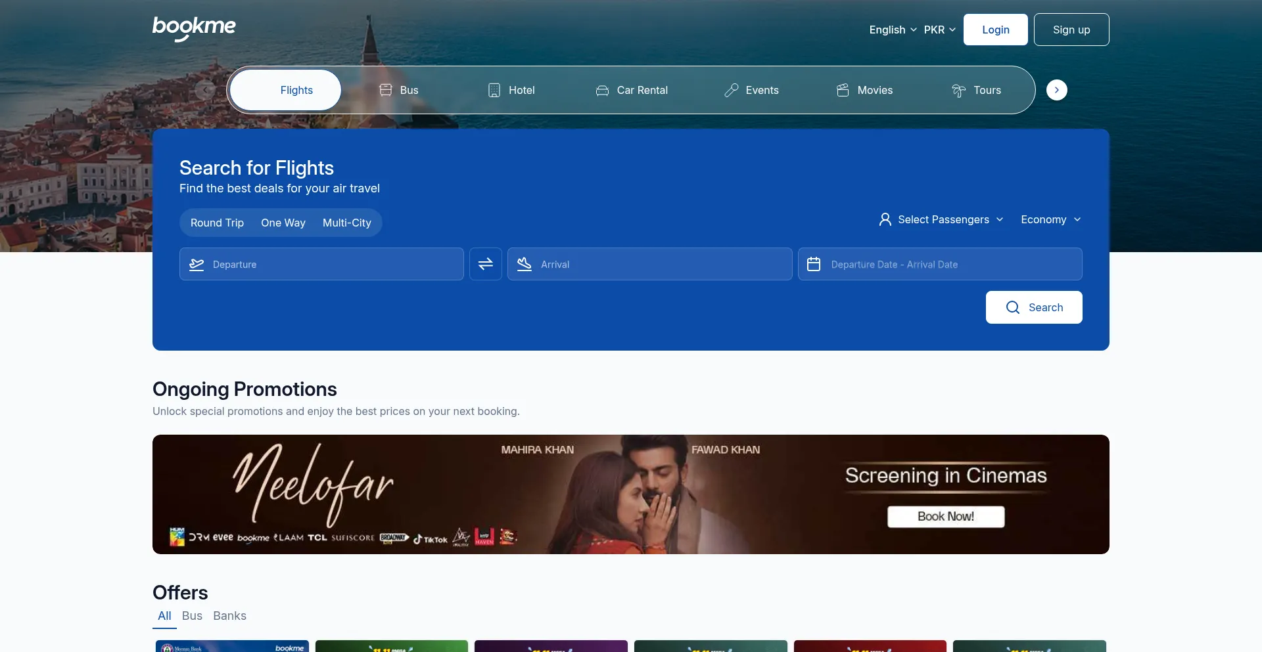Switch to the Banks offers tab
The height and width of the screenshot is (652, 1262).
pyautogui.click(x=229, y=616)
